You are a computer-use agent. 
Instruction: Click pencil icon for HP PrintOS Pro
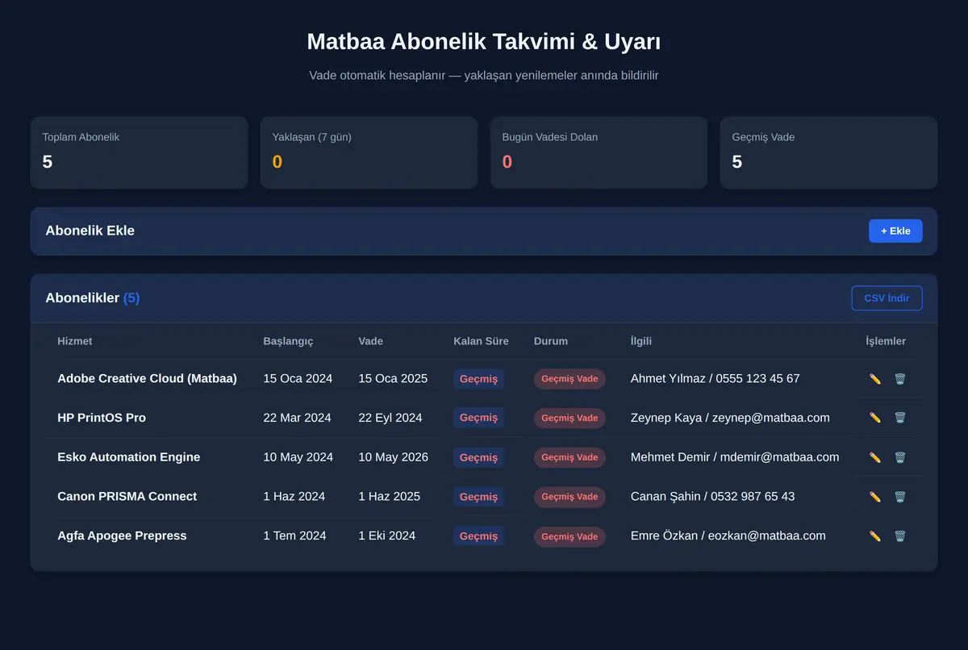tap(875, 418)
